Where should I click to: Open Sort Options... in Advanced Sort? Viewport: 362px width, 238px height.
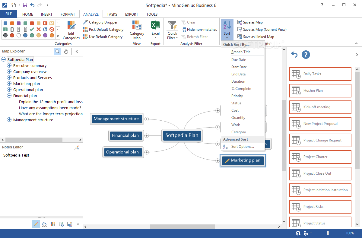point(243,147)
